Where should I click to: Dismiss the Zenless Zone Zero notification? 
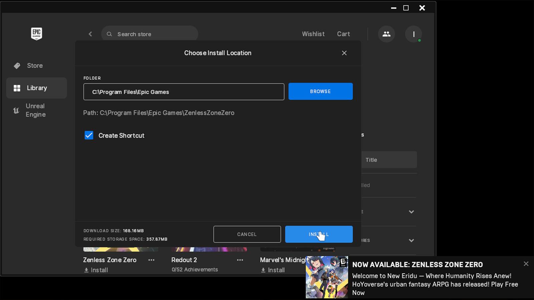point(526,264)
